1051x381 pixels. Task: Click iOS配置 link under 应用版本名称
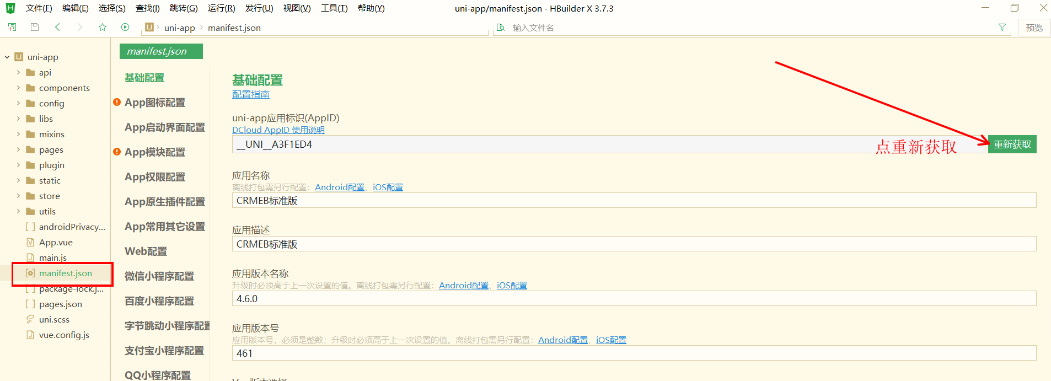tap(512, 285)
